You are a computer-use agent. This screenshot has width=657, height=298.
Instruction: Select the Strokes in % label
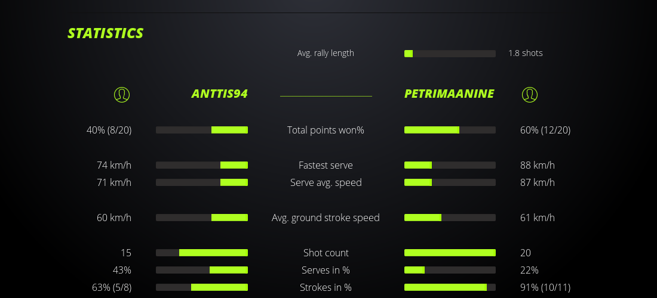pyautogui.click(x=326, y=287)
